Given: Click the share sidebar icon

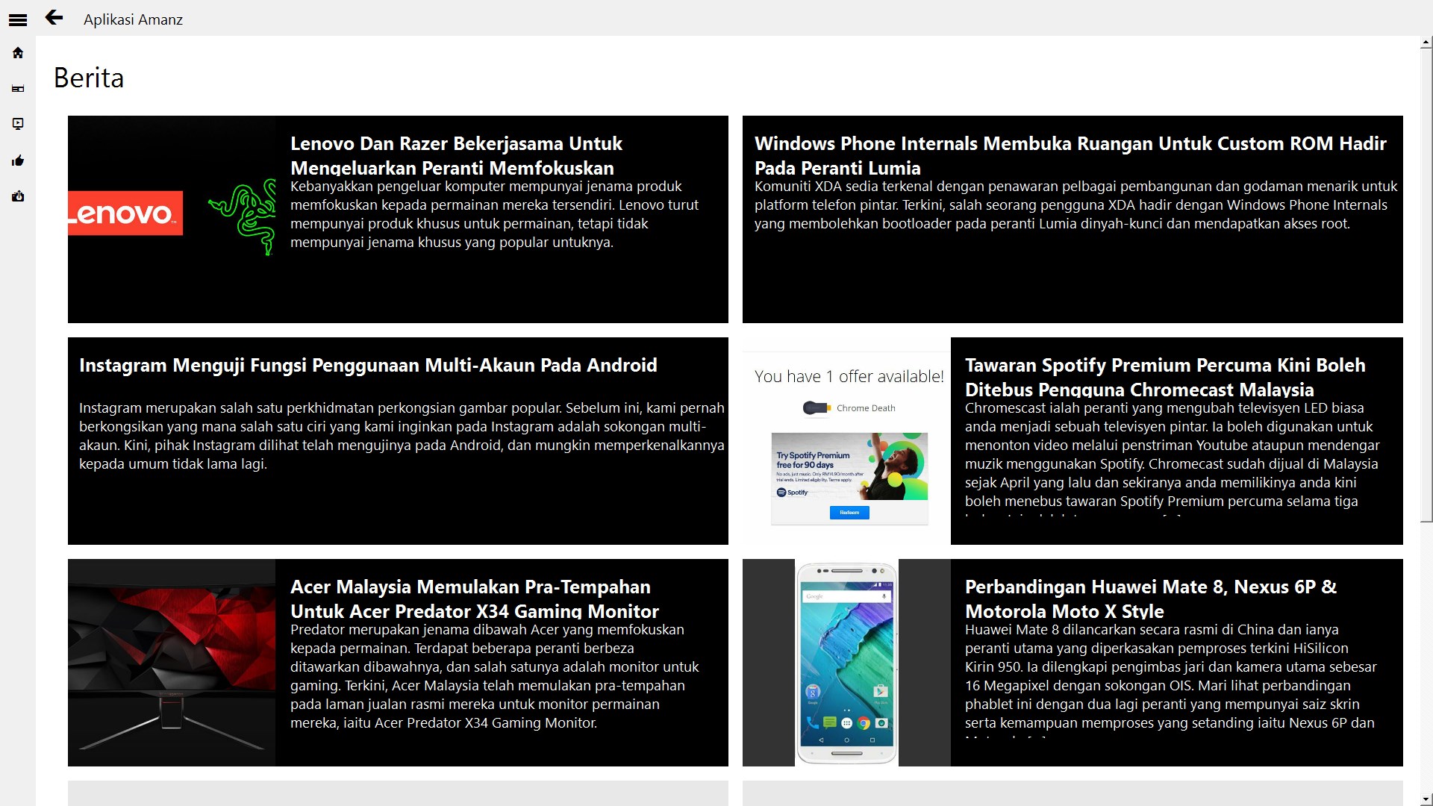Looking at the screenshot, I should click(18, 196).
